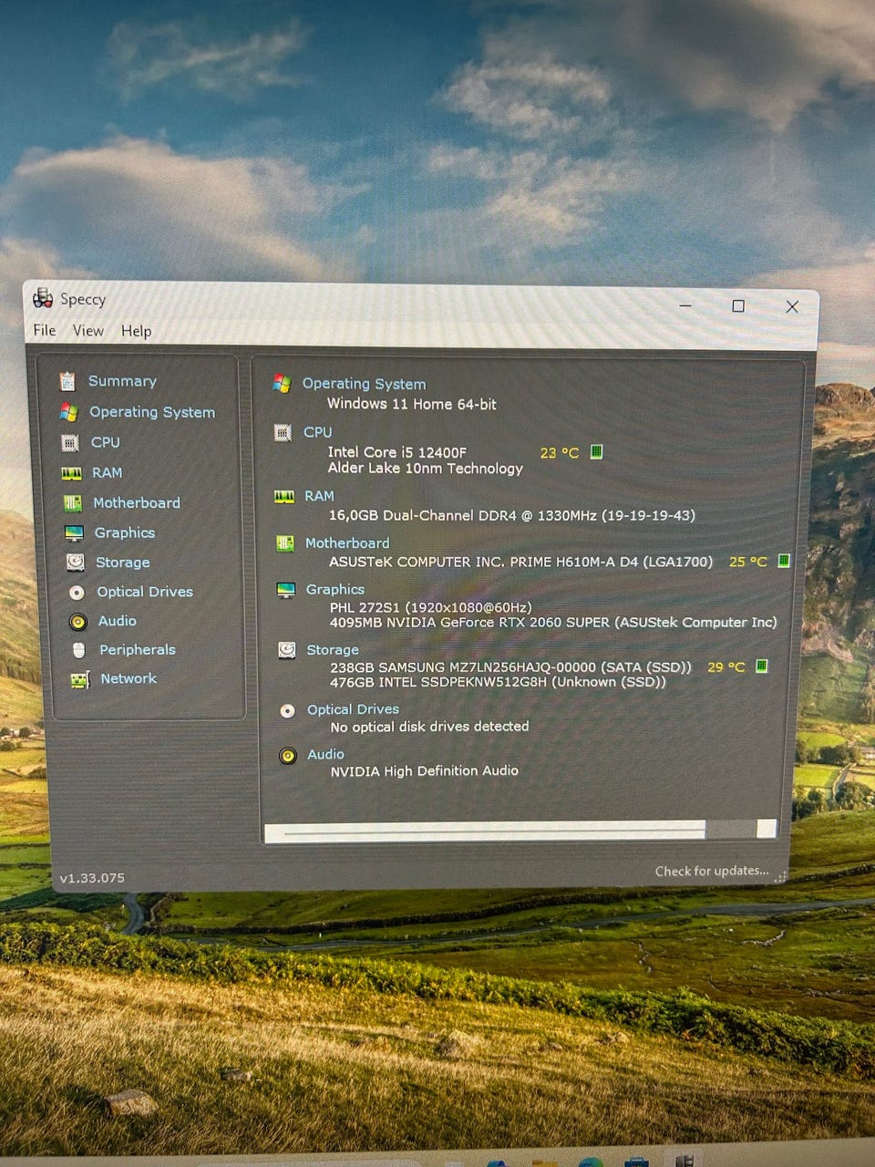875x1167 pixels.
Task: Click the chip icon beside the CPU heading
Action: (283, 433)
